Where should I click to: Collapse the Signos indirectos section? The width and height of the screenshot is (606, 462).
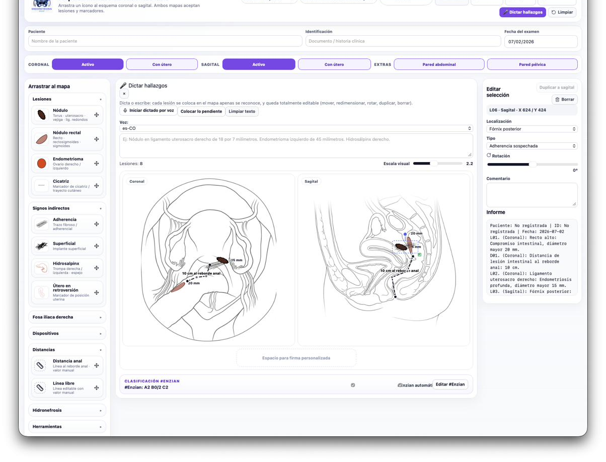(x=67, y=208)
